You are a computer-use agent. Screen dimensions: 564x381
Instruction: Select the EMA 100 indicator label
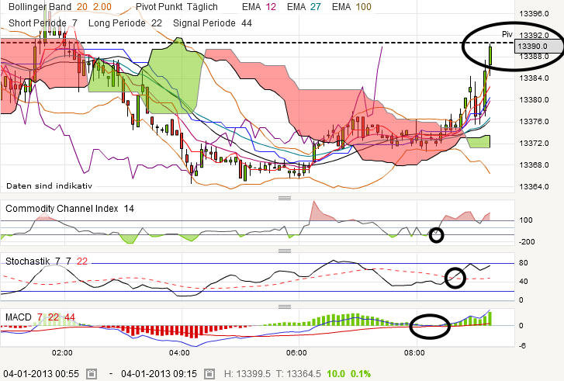(x=351, y=7)
